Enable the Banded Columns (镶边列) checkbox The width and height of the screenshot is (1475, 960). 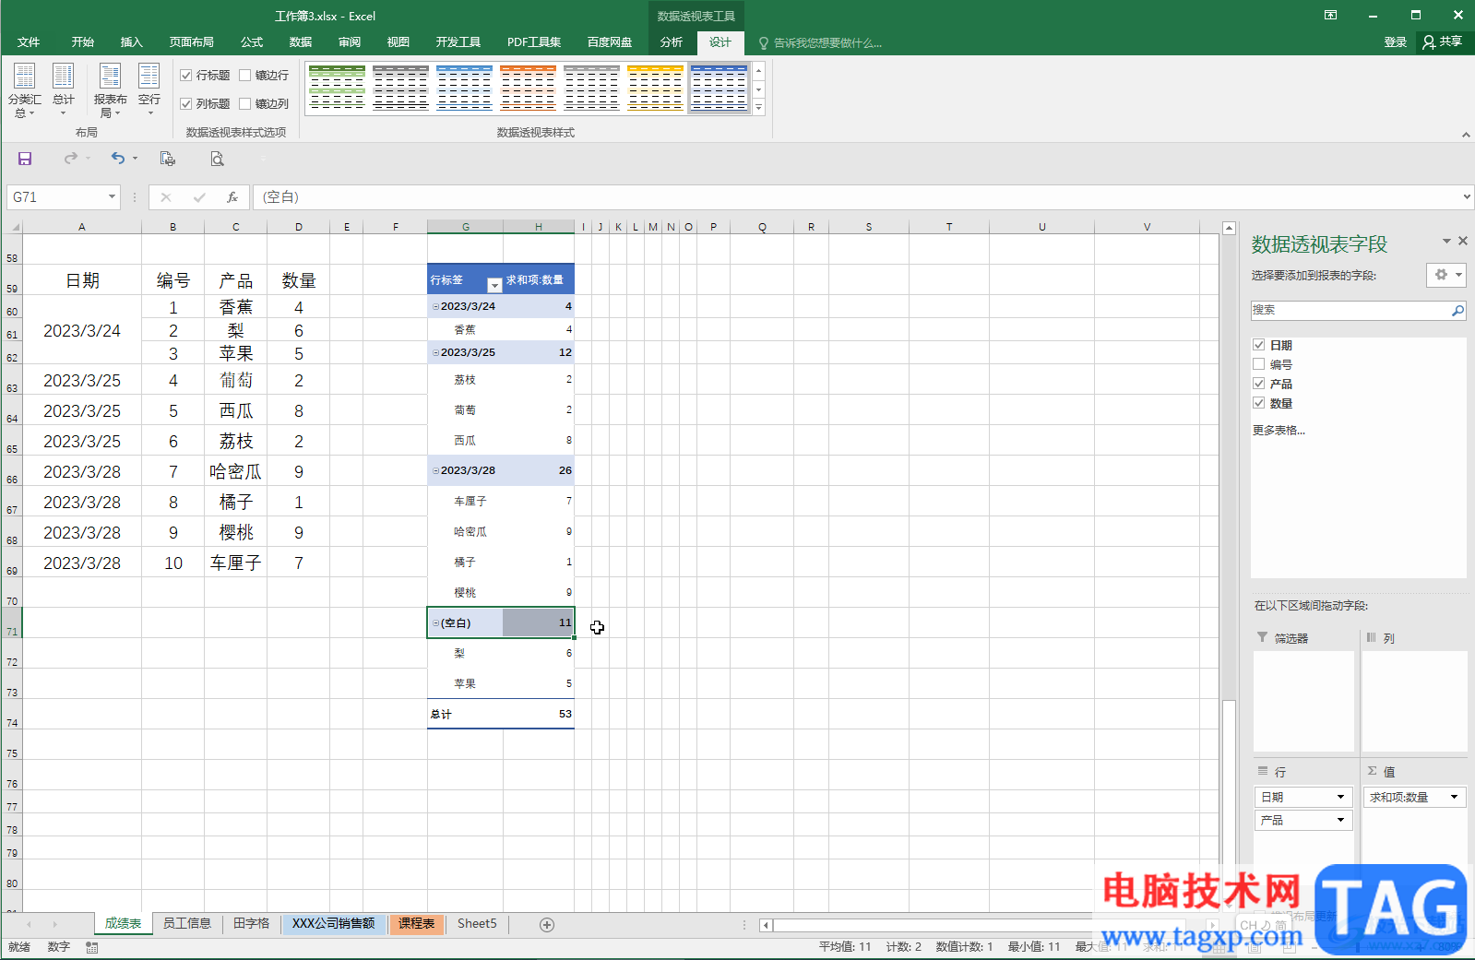(x=245, y=104)
